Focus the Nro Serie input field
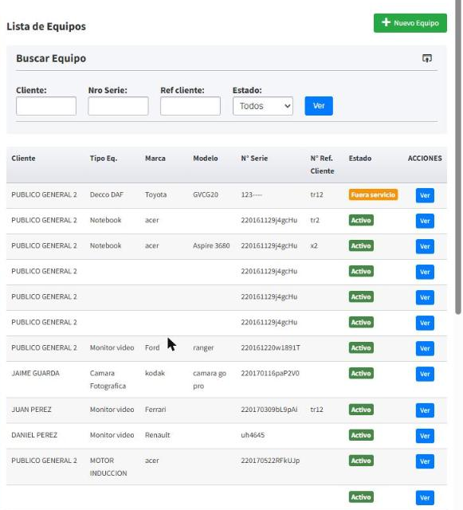This screenshot has height=510, width=463. click(x=118, y=106)
